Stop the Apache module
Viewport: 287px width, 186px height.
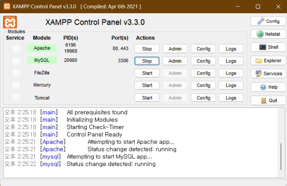[147, 49]
